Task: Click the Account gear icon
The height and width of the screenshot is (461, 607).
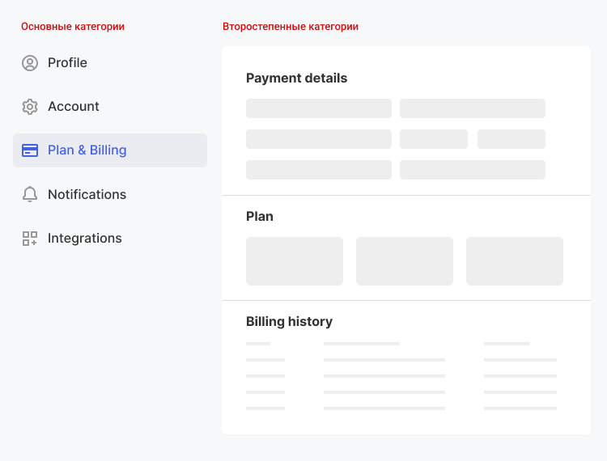Action: point(30,107)
